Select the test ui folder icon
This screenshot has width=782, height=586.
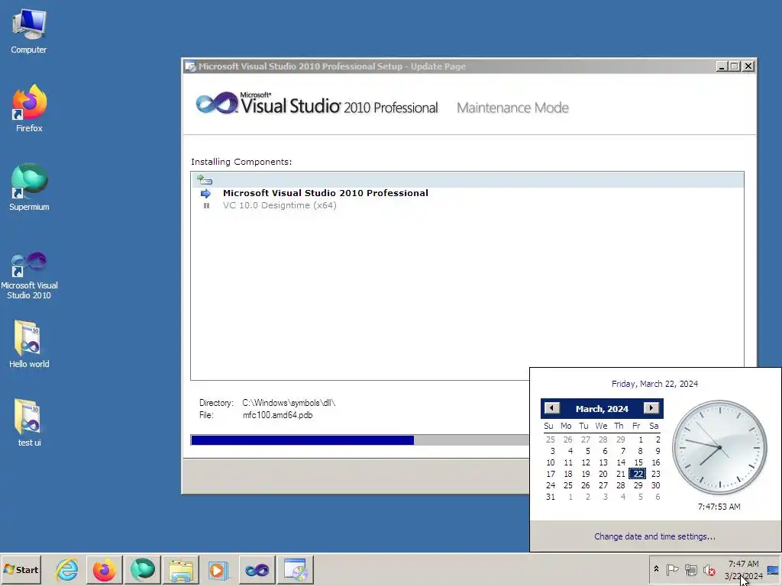(x=29, y=423)
